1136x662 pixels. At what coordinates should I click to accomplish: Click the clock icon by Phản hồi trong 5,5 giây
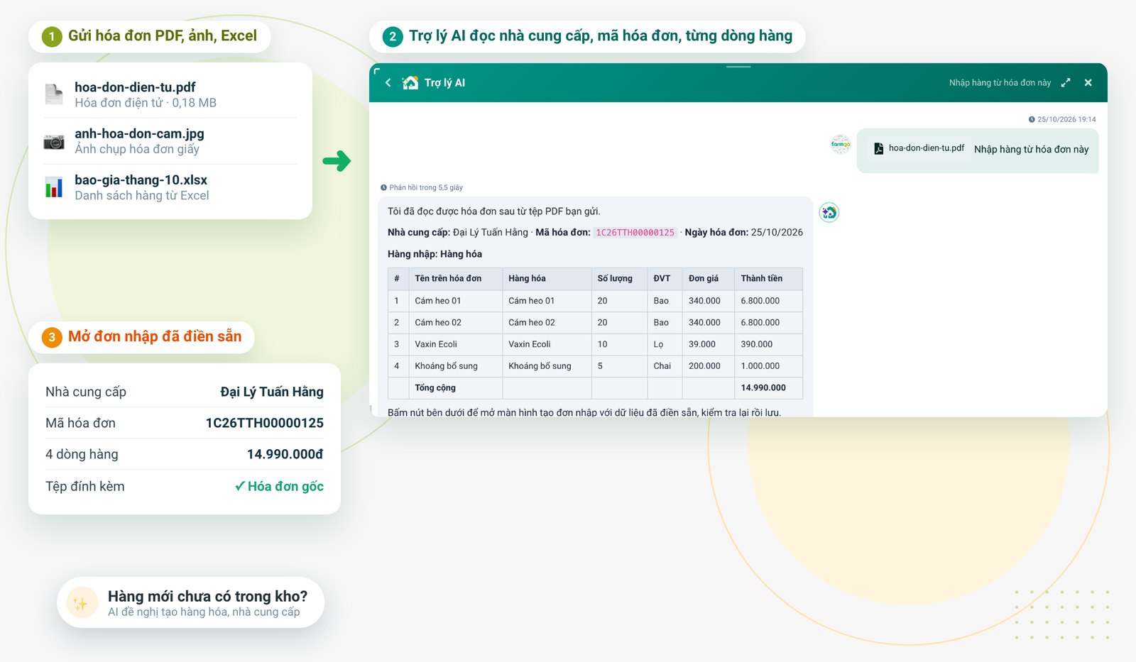pyautogui.click(x=383, y=188)
